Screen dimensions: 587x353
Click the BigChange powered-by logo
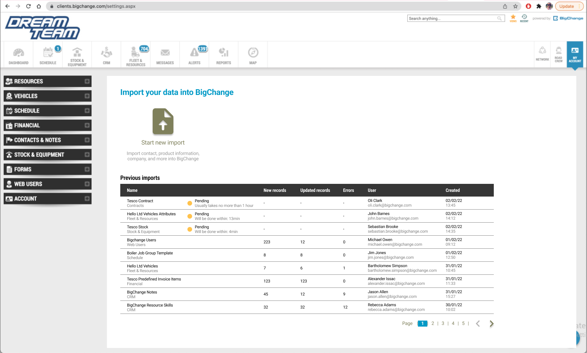pos(568,18)
